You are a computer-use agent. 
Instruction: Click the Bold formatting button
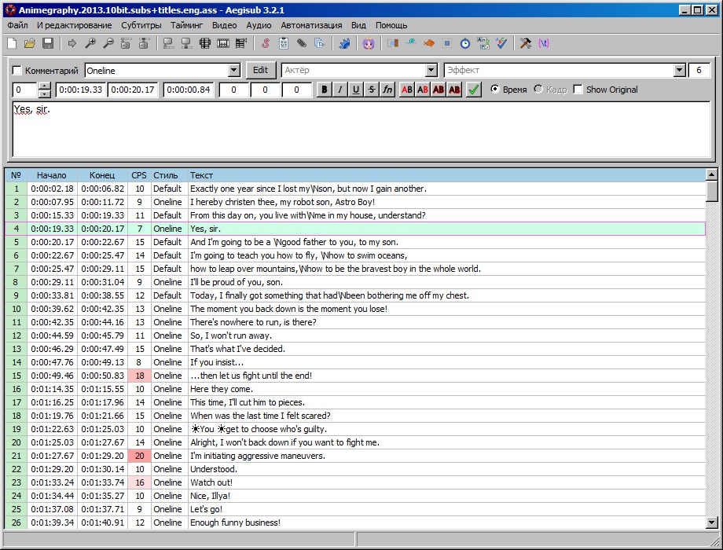(325, 90)
